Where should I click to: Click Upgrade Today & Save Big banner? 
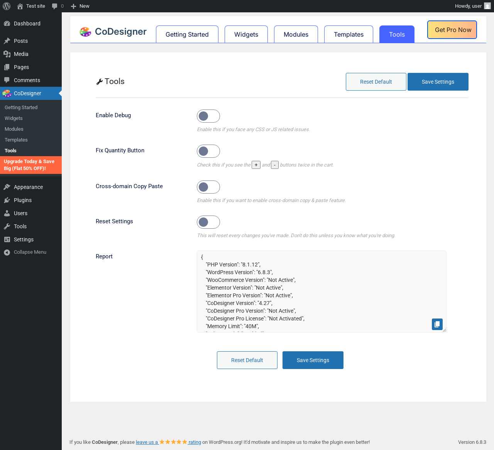click(x=31, y=165)
